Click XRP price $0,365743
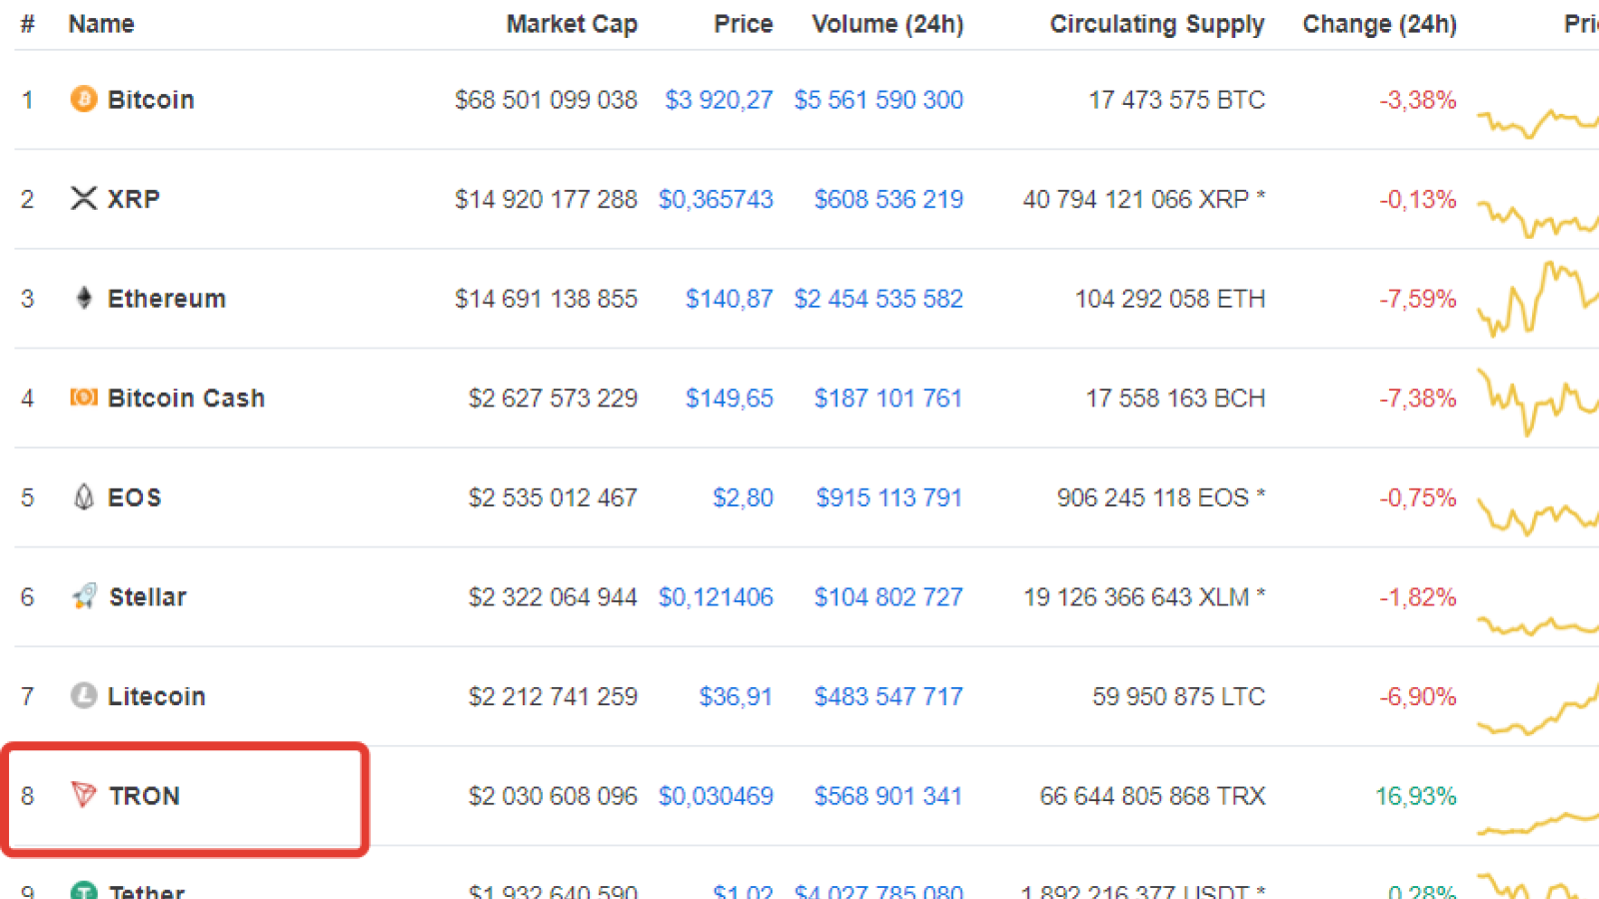 [716, 200]
